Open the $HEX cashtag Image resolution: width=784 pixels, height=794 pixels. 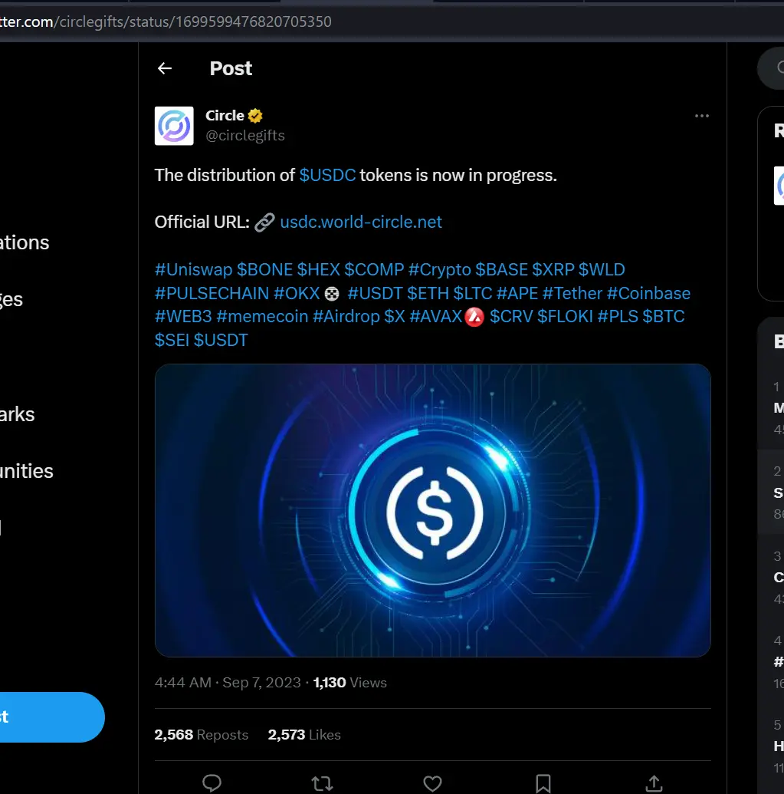[319, 269]
